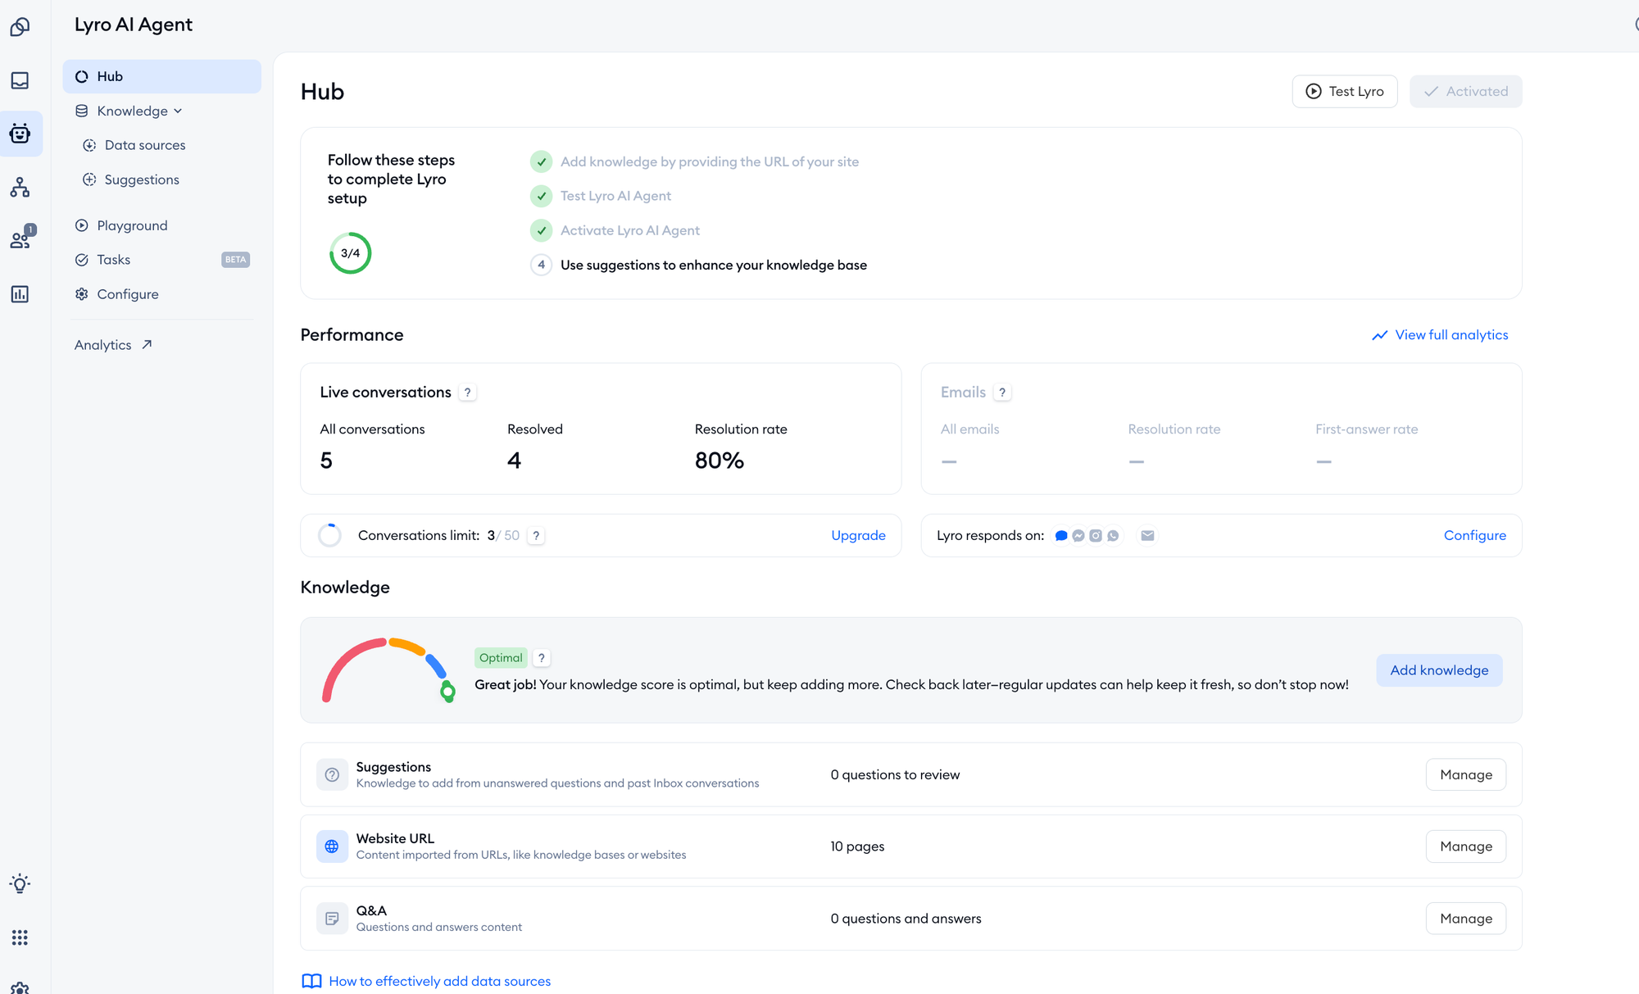The width and height of the screenshot is (1639, 994).
Task: Click the WhatsApp channel icon
Action: pos(1113,536)
